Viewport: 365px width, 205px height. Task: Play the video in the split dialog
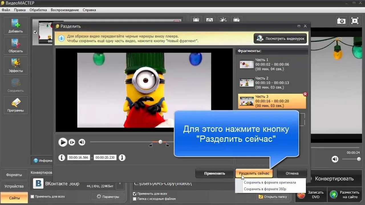(63, 142)
